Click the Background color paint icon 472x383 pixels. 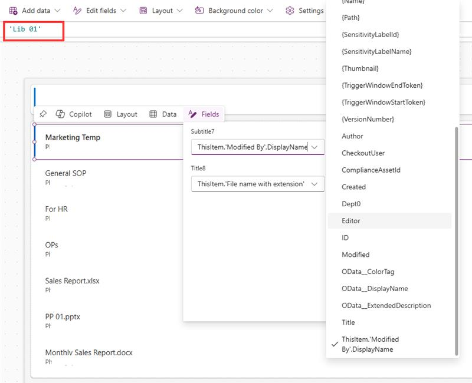[x=199, y=11]
